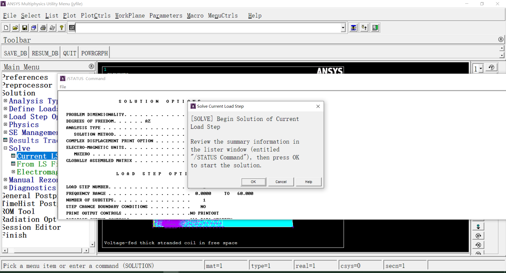Click the Save Analysis disk icon
This screenshot has height=273, width=506.
click(25, 28)
